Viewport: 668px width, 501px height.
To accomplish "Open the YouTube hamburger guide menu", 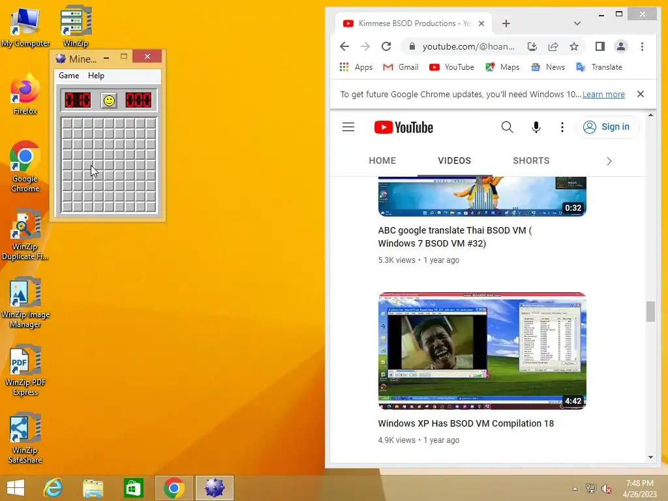I will click(348, 127).
